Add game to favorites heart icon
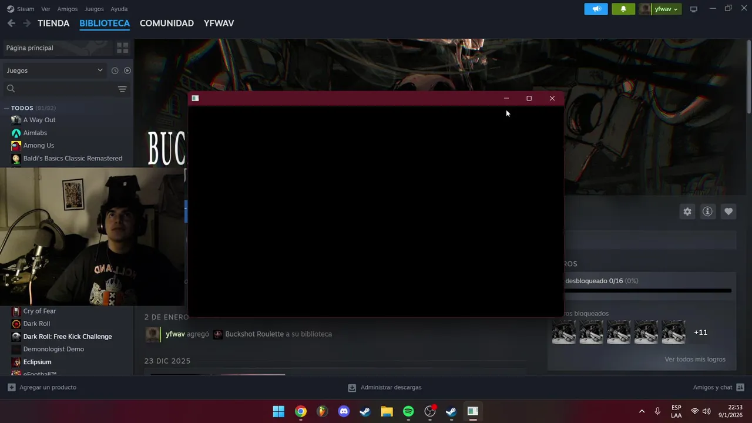 coord(728,211)
